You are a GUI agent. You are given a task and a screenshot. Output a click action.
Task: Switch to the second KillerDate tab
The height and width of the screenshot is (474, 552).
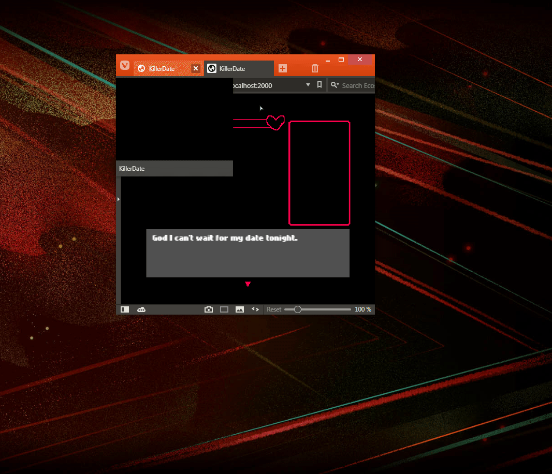(x=239, y=68)
